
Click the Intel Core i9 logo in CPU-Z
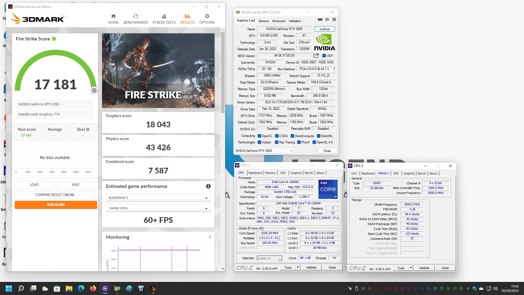point(328,189)
